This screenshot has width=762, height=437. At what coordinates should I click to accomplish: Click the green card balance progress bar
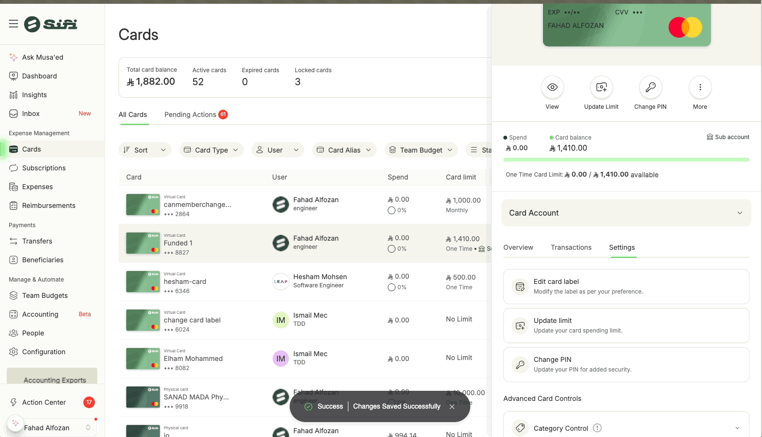coord(626,160)
